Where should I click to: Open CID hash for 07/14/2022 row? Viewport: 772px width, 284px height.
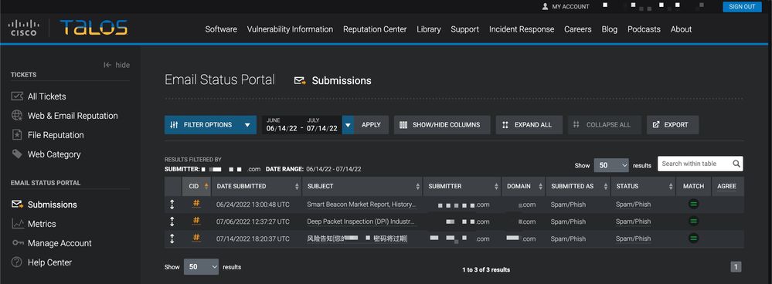click(196, 238)
